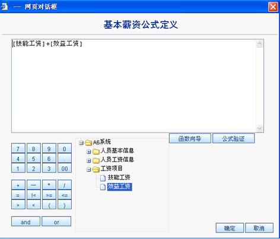
Task: Click the formula text area
Action: 133,86
